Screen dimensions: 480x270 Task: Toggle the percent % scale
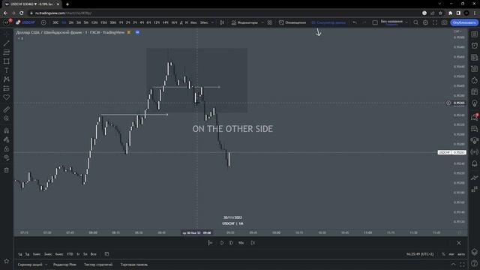(443, 254)
